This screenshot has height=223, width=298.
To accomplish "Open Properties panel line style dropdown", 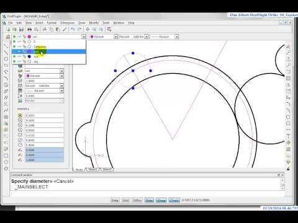I will (61, 85).
